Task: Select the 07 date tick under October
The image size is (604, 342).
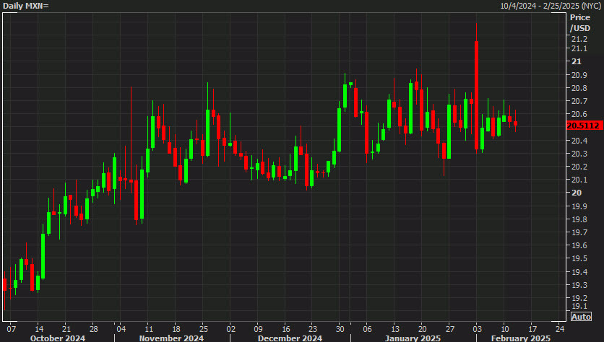Action: (12, 329)
